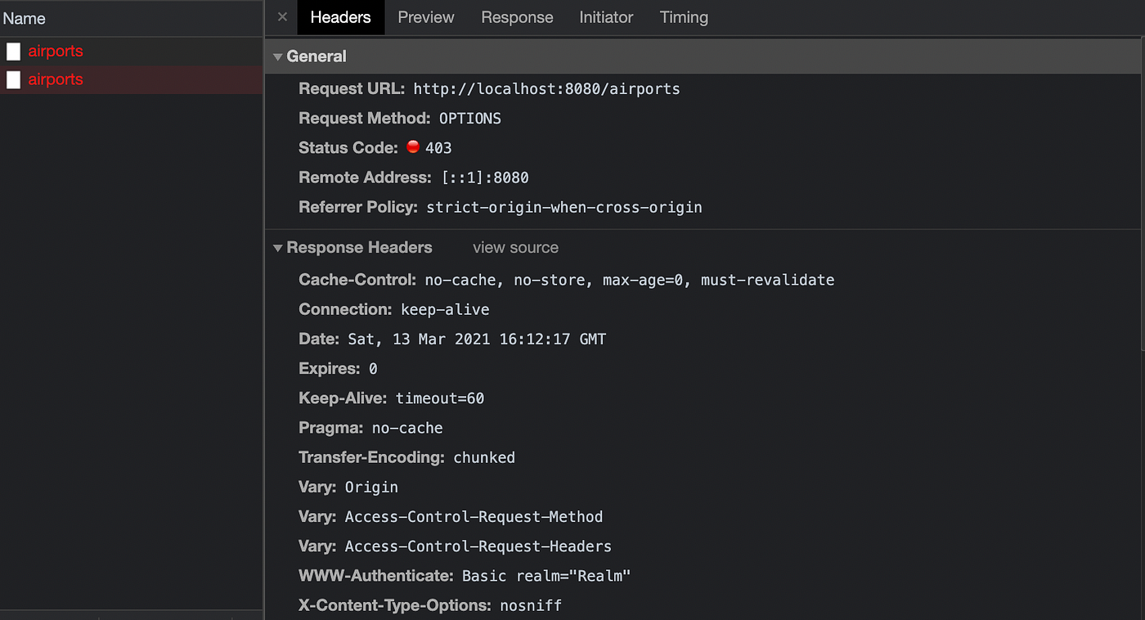This screenshot has width=1145, height=620.
Task: Click the WWW-Authenticate Basic realm value
Action: click(546, 576)
